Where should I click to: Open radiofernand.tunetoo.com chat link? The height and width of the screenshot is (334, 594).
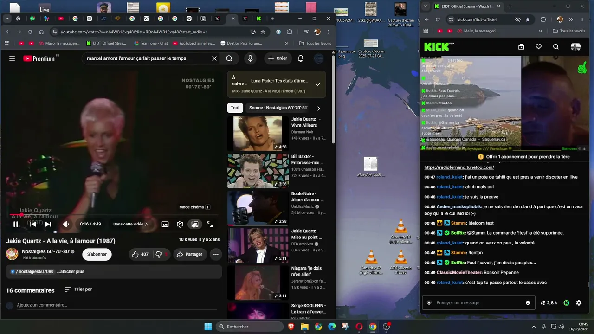(x=459, y=167)
